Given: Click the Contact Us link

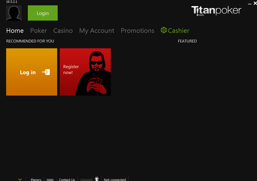Looking at the screenshot, I should coord(67,179).
